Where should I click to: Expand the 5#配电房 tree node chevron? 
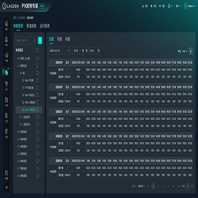(x=40, y=154)
